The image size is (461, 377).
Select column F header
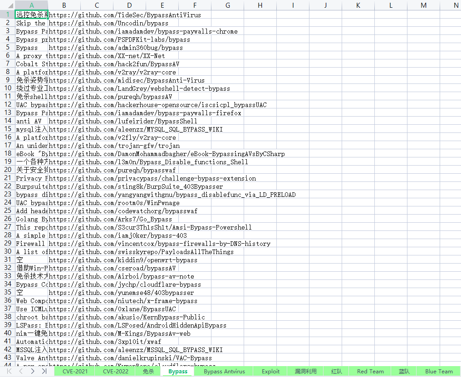195,5
